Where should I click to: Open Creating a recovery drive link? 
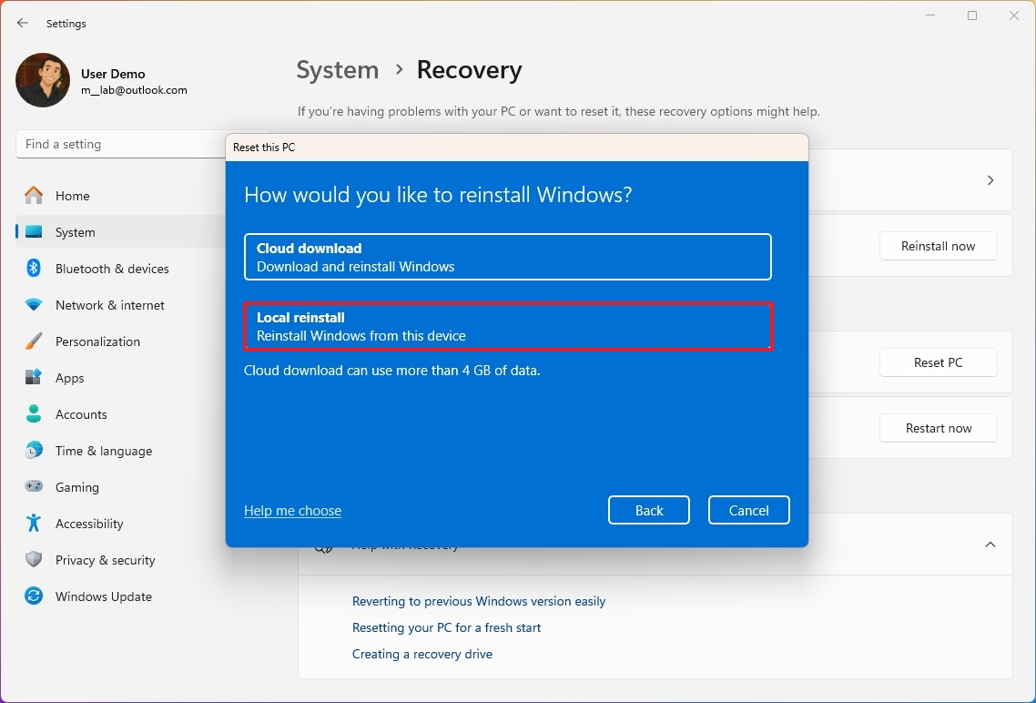tap(422, 654)
